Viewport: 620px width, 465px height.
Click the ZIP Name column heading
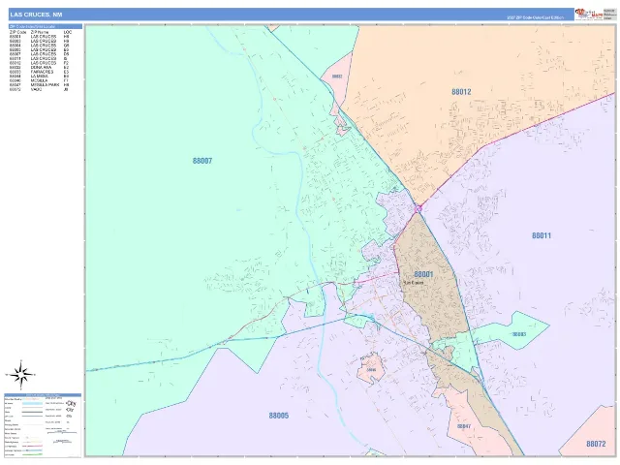coord(40,32)
